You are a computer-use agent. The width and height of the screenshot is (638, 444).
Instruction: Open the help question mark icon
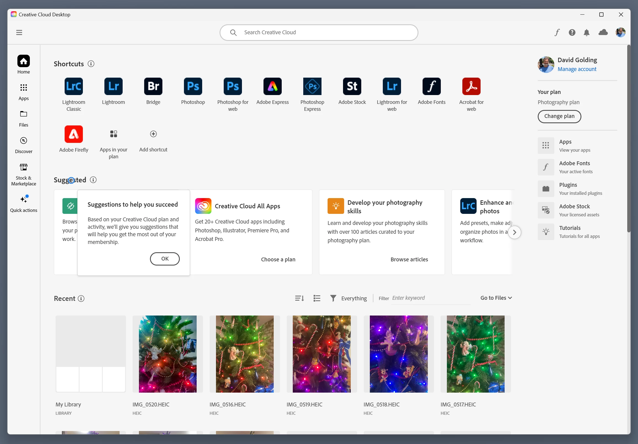[x=572, y=33]
